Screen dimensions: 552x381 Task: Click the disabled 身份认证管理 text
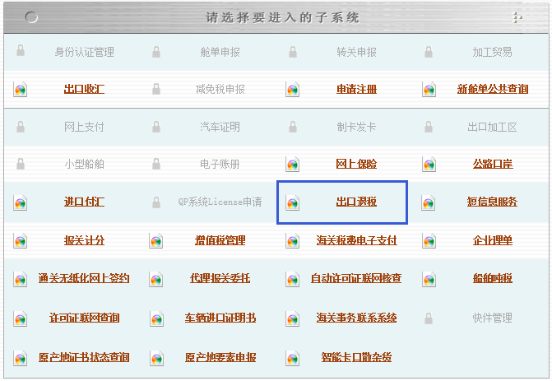(x=84, y=52)
